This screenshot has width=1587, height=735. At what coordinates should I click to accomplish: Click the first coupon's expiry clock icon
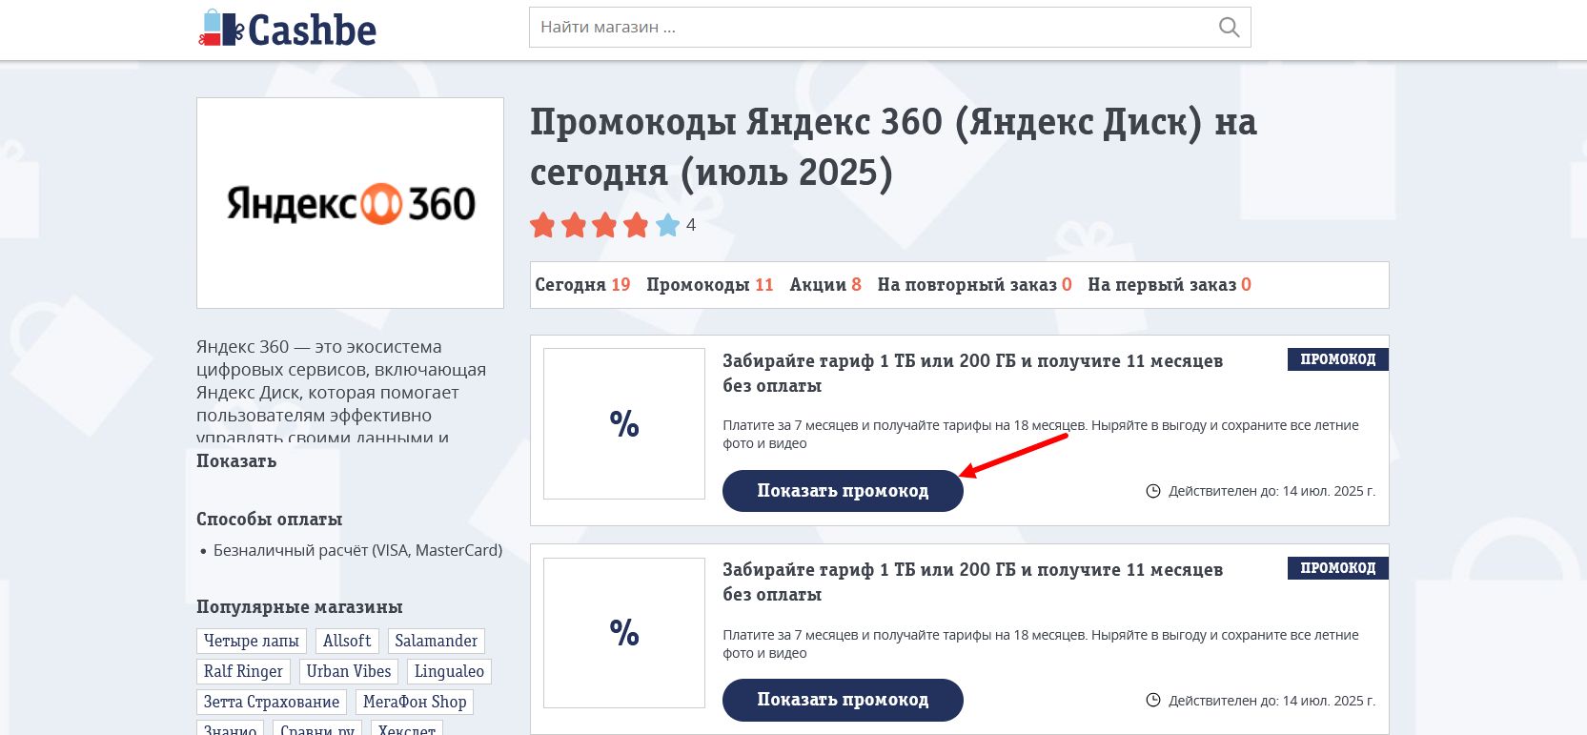tap(1152, 491)
